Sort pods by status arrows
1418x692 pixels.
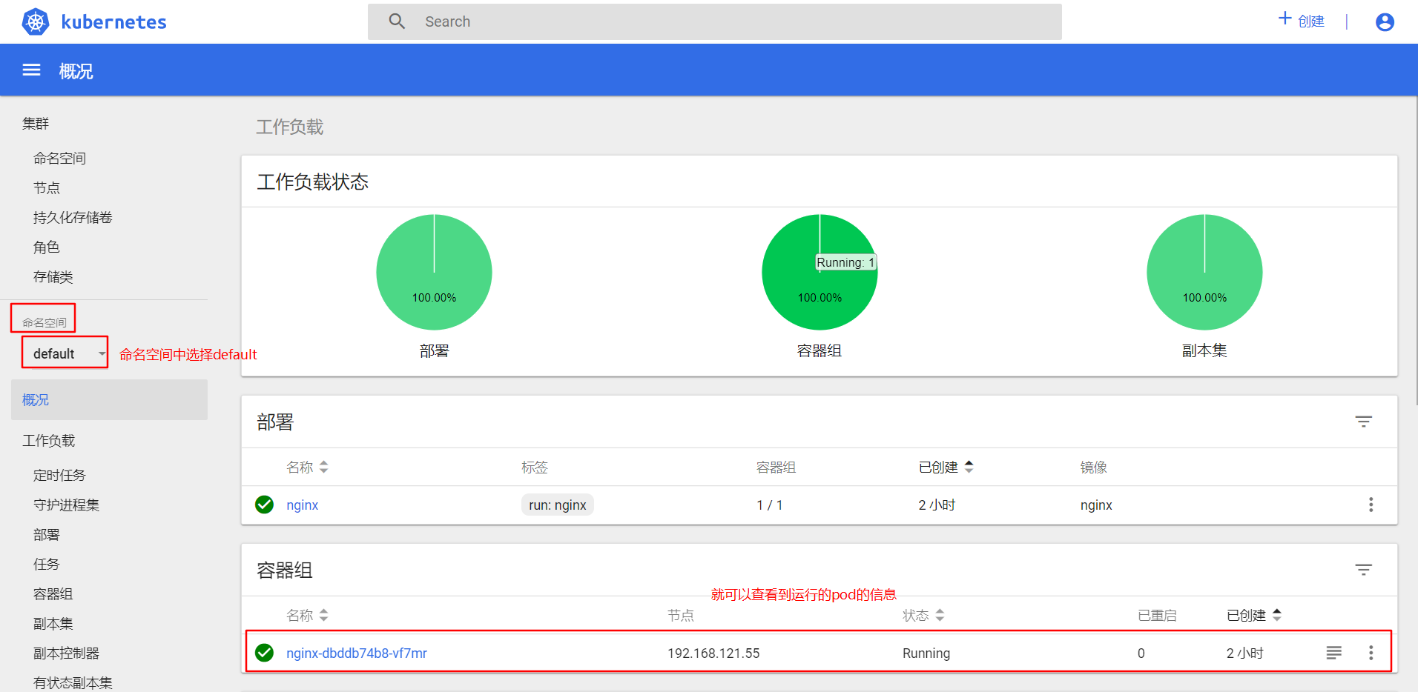940,615
